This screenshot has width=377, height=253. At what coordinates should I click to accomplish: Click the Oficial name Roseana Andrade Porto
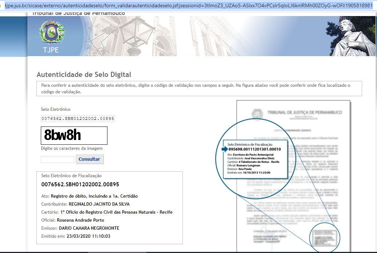[80, 220]
